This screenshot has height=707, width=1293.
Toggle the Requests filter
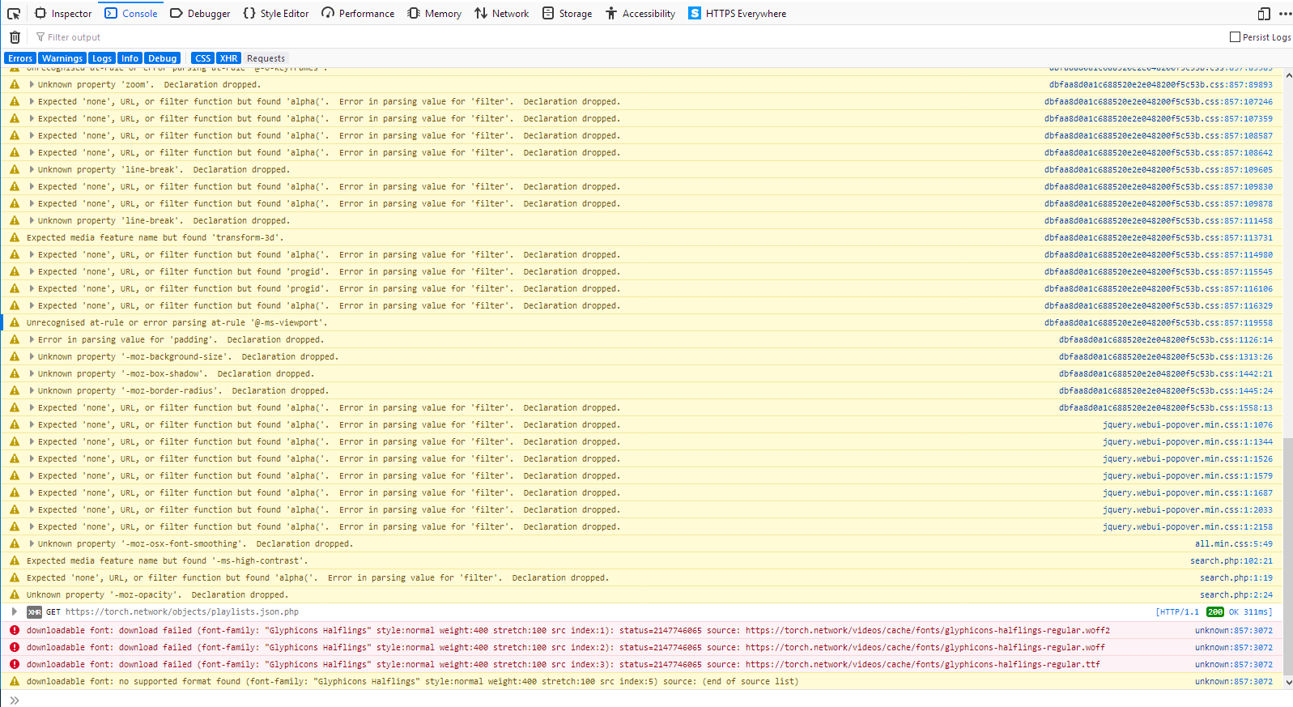[266, 58]
